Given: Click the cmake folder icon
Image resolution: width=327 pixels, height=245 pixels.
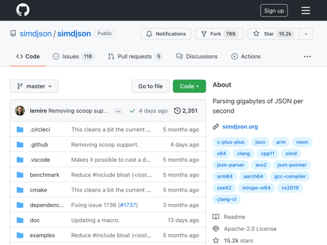Looking at the screenshot, I should pyautogui.click(x=20, y=190).
